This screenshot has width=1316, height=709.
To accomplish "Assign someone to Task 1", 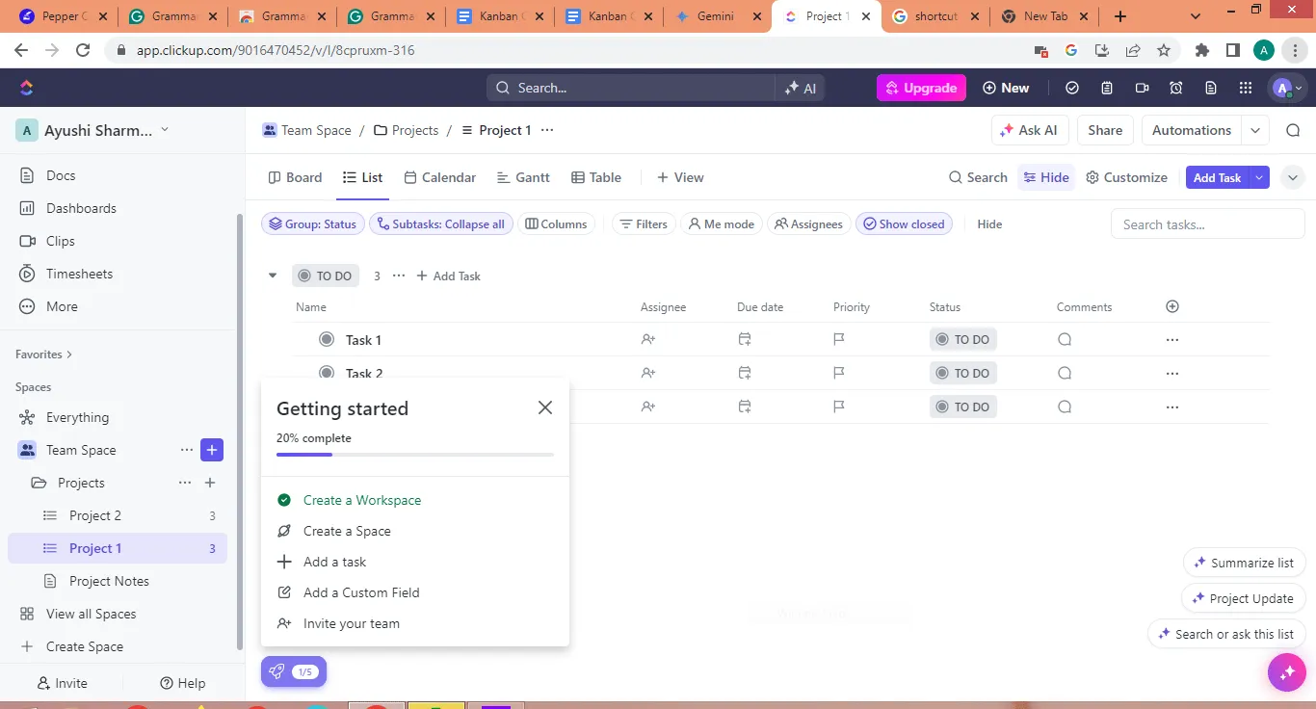I will 648,340.
